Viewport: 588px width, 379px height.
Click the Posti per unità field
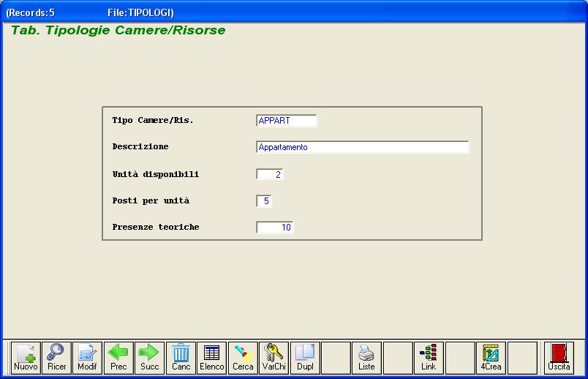click(264, 201)
